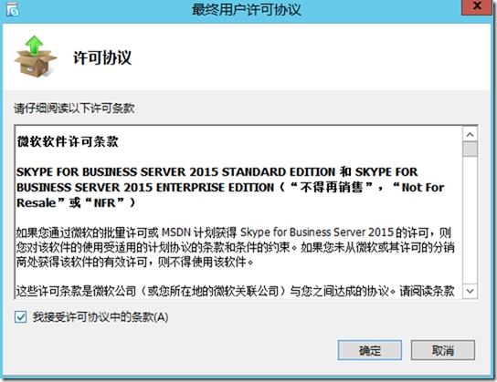Click the line 商处获得该软件的有效许可

pyautogui.click(x=135, y=262)
